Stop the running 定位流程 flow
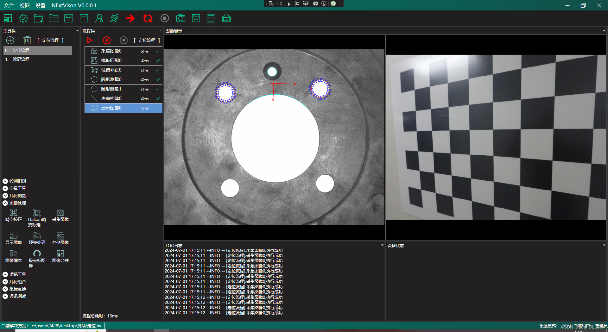Viewport: 608px width, 332px height. point(123,40)
